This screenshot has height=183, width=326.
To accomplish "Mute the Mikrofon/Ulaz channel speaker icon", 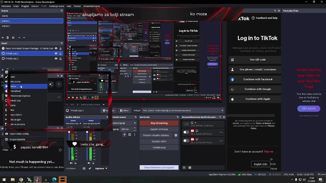I will pyautogui.click(x=71, y=163).
